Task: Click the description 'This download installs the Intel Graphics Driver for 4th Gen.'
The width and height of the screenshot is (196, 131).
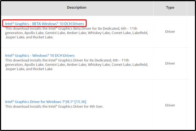Action: (x=54, y=106)
